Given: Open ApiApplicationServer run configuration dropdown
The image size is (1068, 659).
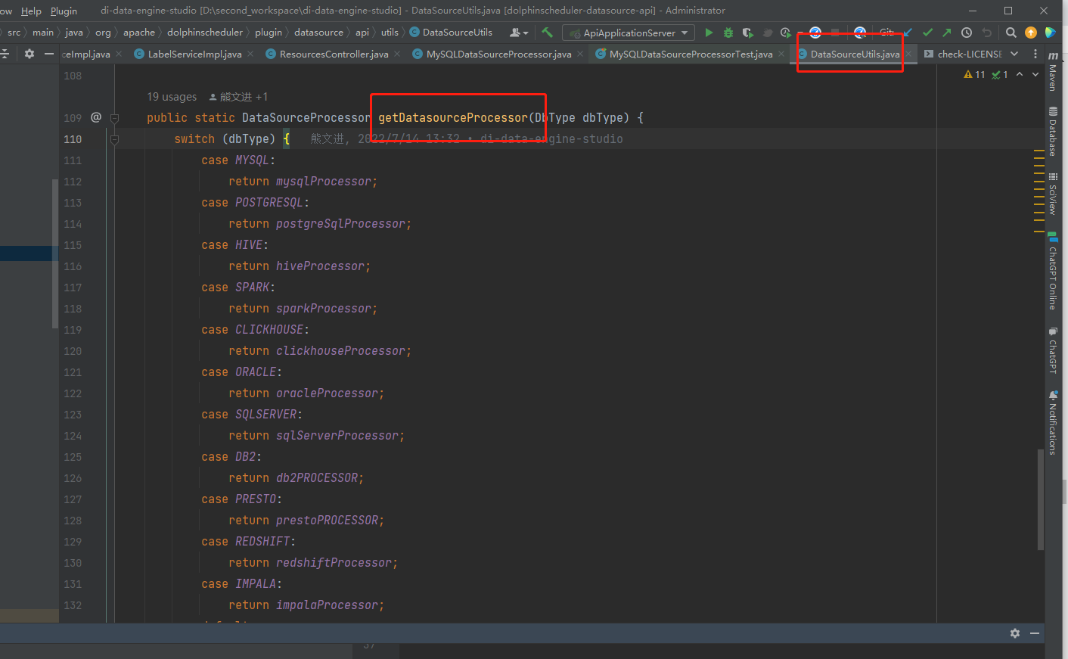Looking at the screenshot, I should pyautogui.click(x=629, y=33).
